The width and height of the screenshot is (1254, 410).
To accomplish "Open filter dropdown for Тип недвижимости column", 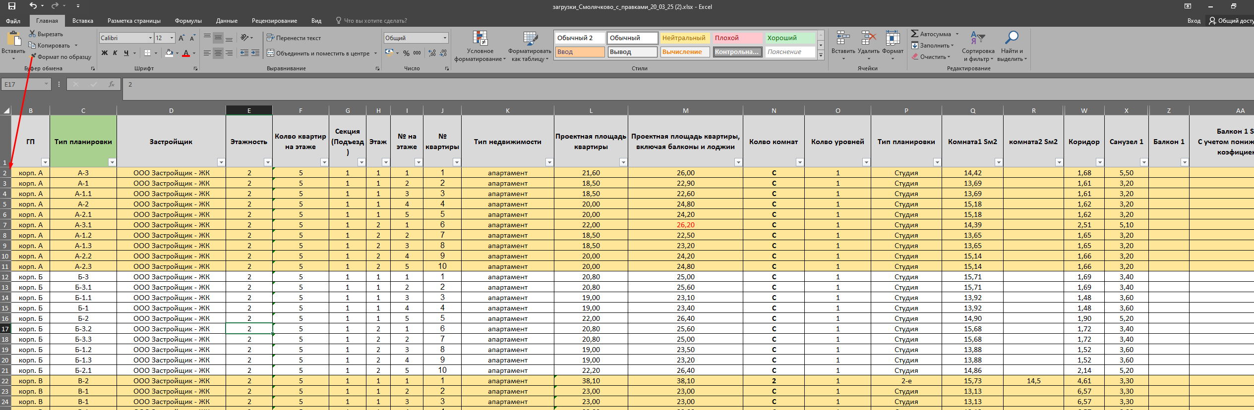I will pos(549,162).
